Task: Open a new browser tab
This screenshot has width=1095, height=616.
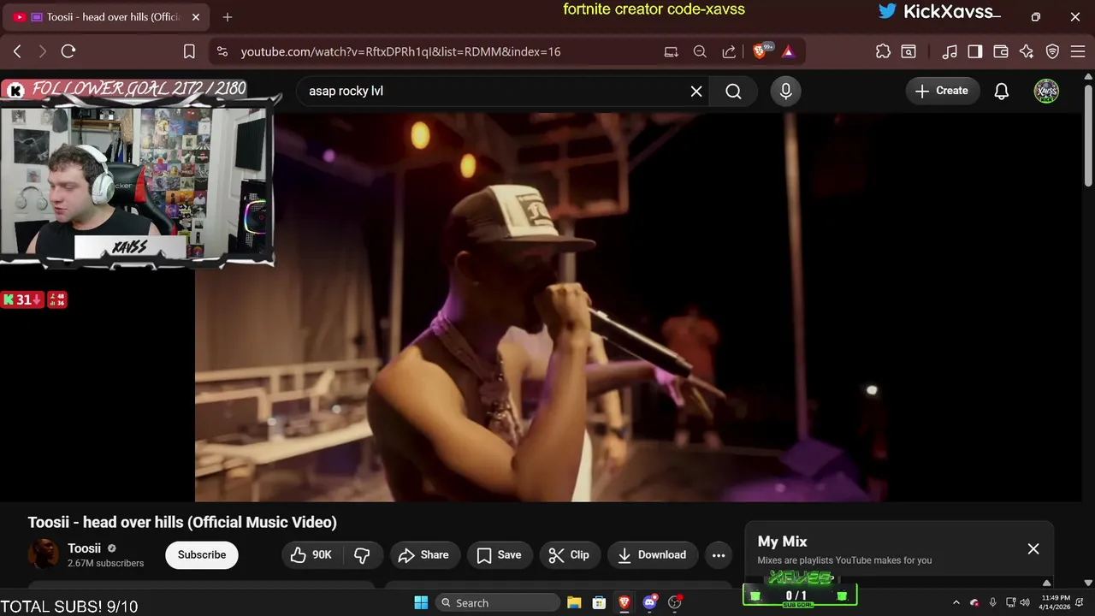Action: pos(227,17)
